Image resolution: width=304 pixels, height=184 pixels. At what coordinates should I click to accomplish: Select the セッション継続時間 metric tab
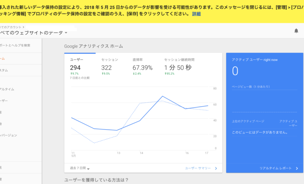[x=179, y=67]
